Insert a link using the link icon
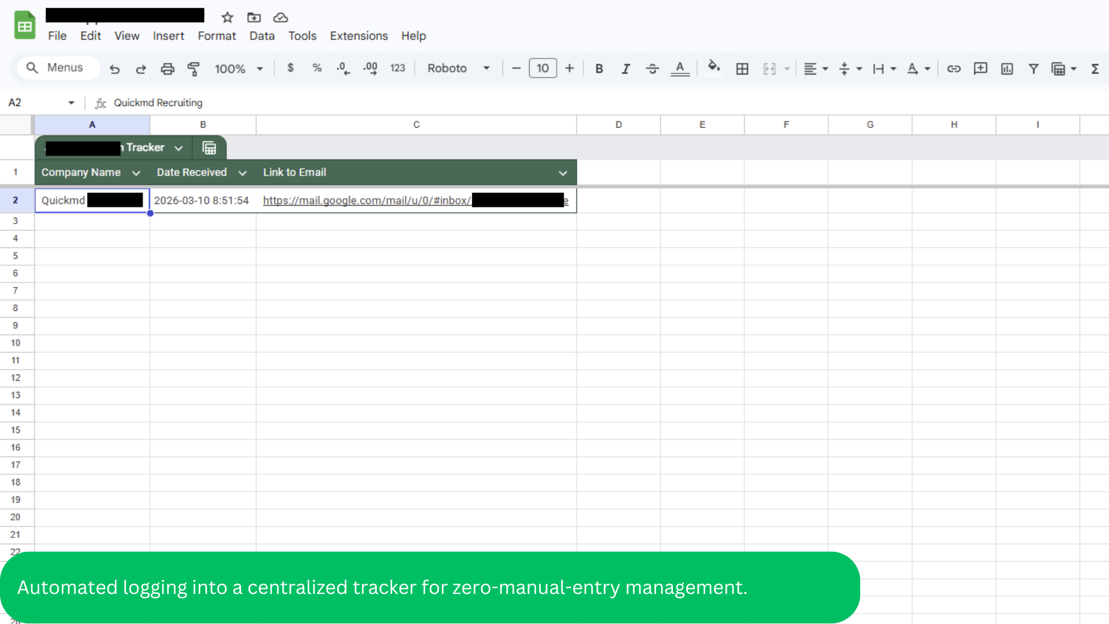This screenshot has width=1109, height=624. [954, 69]
